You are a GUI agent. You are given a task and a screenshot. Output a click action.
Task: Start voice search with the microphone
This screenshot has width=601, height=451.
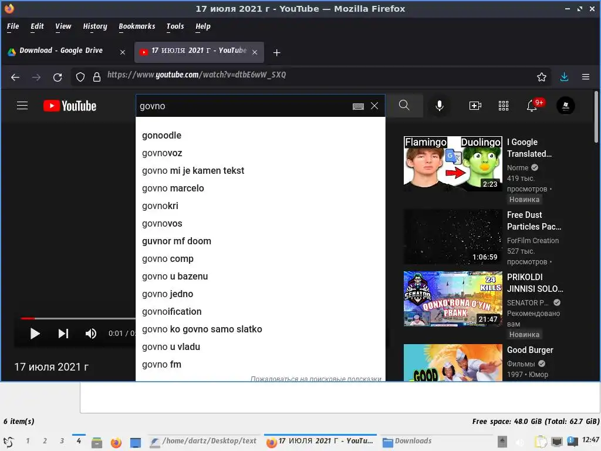(x=440, y=106)
